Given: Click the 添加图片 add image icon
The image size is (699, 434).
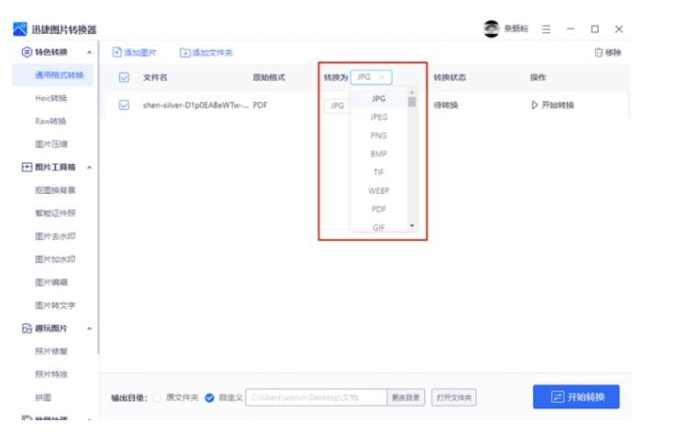Looking at the screenshot, I should coord(117,53).
